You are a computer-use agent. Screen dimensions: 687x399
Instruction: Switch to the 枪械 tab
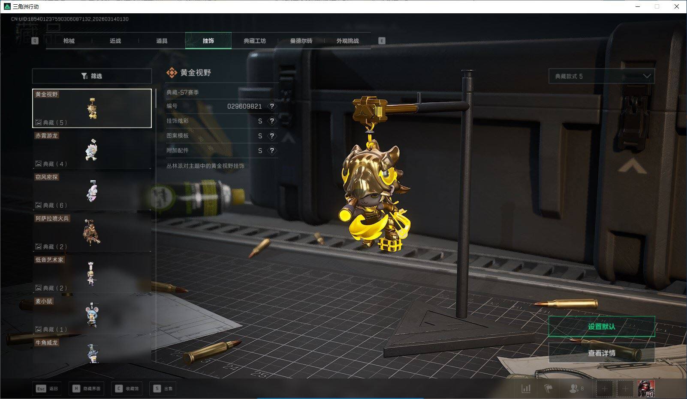[69, 41]
